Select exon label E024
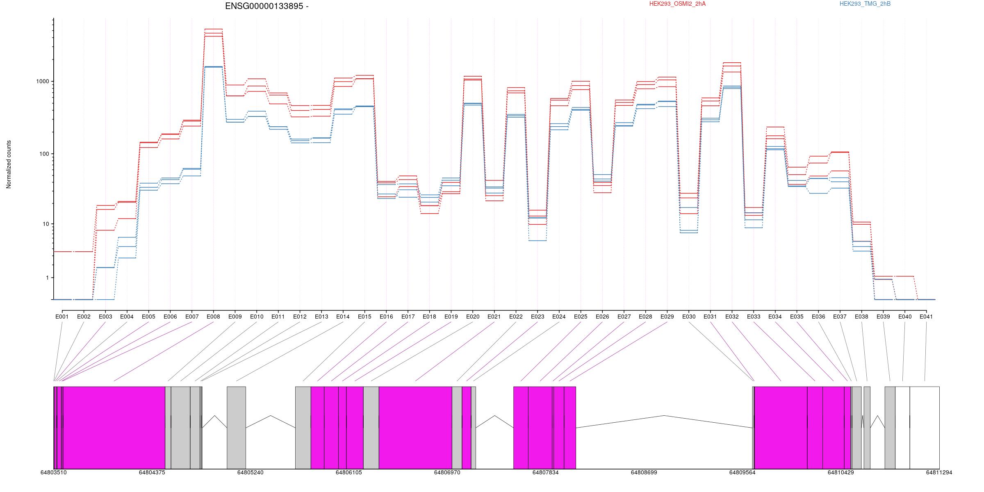 point(559,317)
